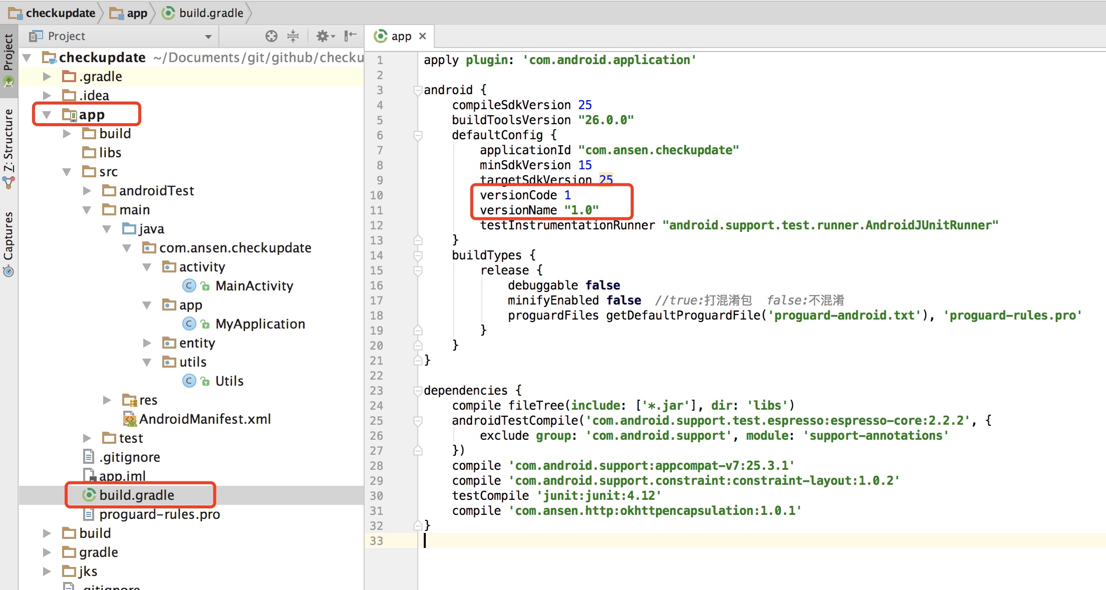Click the MainActivity class icon
This screenshot has height=590, width=1106.
(x=189, y=286)
